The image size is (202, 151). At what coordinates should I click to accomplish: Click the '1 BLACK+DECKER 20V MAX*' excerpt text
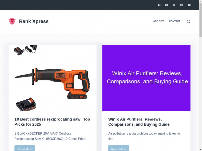click(x=52, y=136)
